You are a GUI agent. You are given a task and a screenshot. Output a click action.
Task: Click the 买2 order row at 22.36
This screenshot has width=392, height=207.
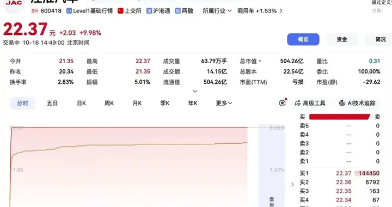tap(340, 182)
